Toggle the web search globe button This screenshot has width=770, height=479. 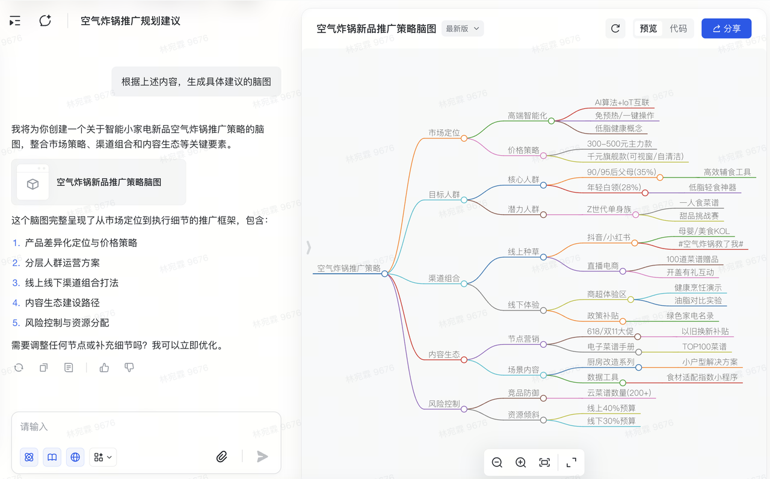pos(75,457)
